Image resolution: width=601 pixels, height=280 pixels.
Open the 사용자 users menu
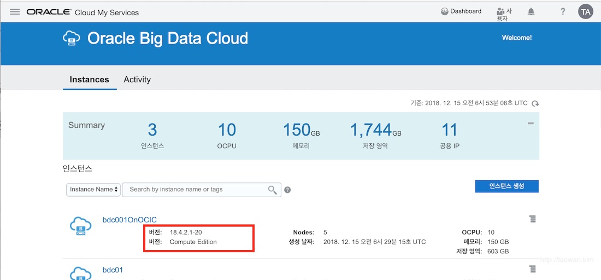tap(504, 15)
